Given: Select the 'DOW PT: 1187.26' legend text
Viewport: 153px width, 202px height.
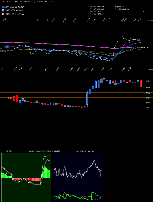Looking at the screenshot, I should 14,14.
